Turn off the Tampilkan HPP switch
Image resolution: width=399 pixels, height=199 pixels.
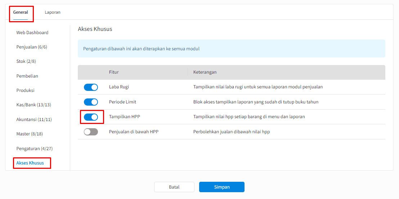click(x=91, y=117)
